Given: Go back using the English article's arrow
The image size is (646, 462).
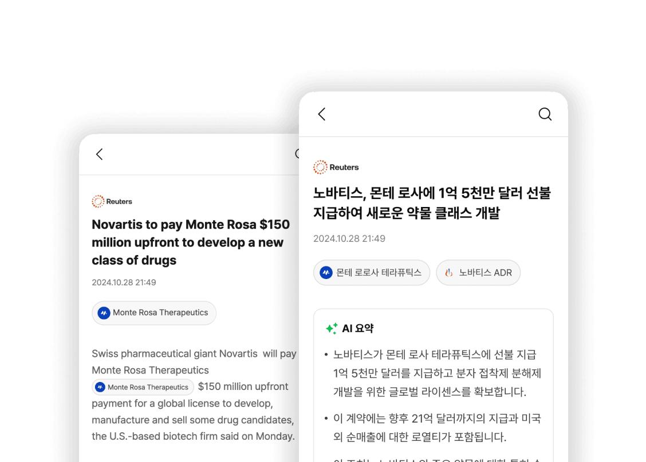Looking at the screenshot, I should pos(100,154).
